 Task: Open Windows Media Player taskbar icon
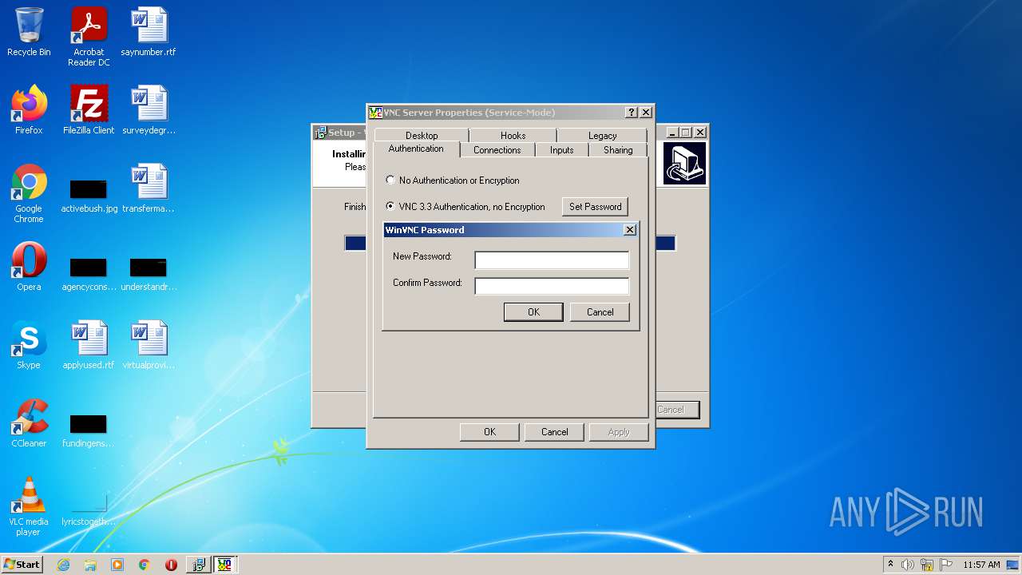pos(117,565)
